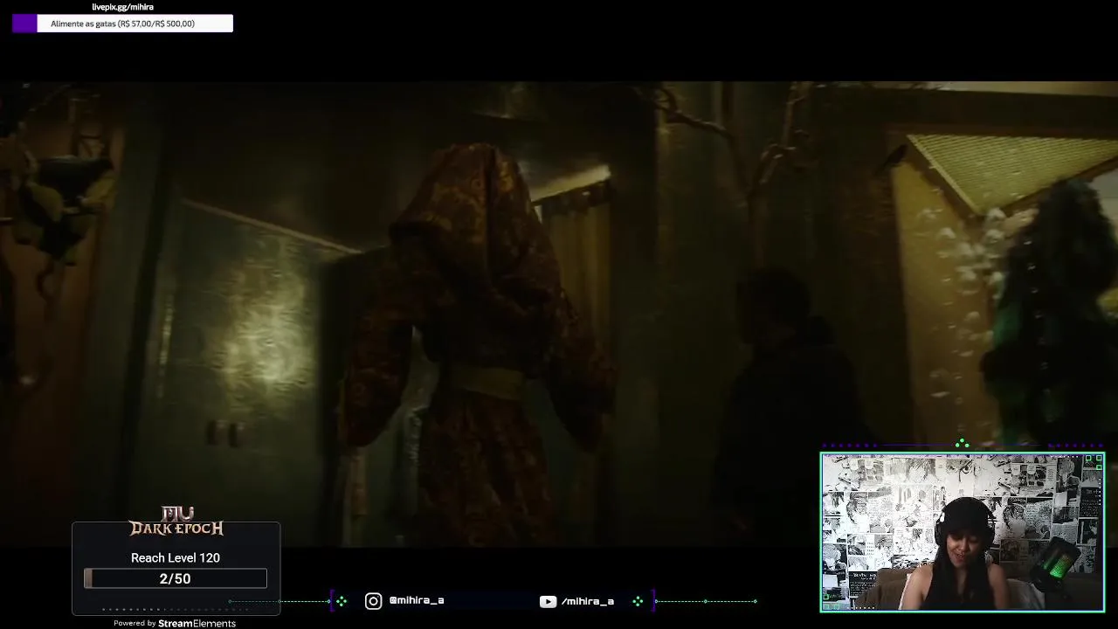The width and height of the screenshot is (1118, 629).
Task: Click the MU Dark Epoch logo
Action: coord(176,521)
